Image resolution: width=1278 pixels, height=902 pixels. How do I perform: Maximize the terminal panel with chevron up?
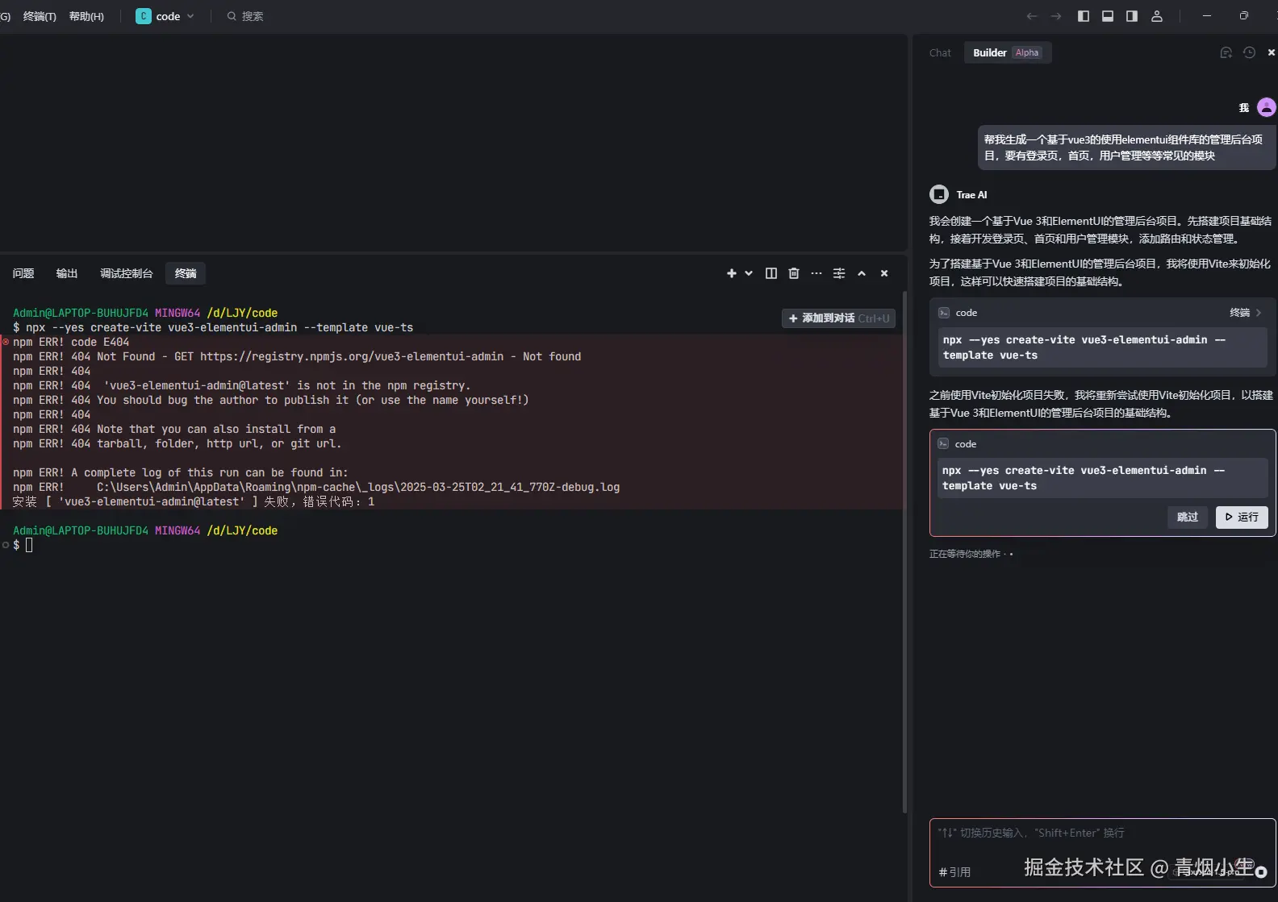(x=862, y=274)
